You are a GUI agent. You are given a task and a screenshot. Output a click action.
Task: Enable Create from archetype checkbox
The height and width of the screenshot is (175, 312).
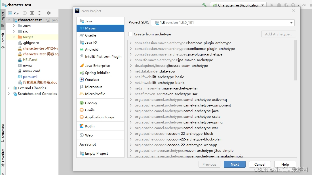[x=130, y=34]
